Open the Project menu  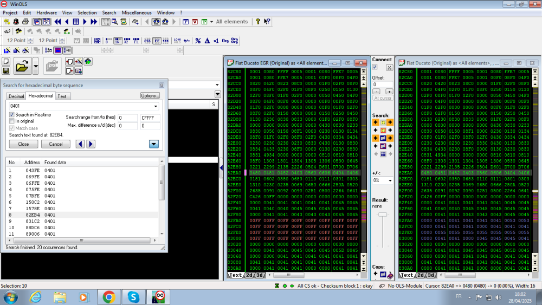10,13
